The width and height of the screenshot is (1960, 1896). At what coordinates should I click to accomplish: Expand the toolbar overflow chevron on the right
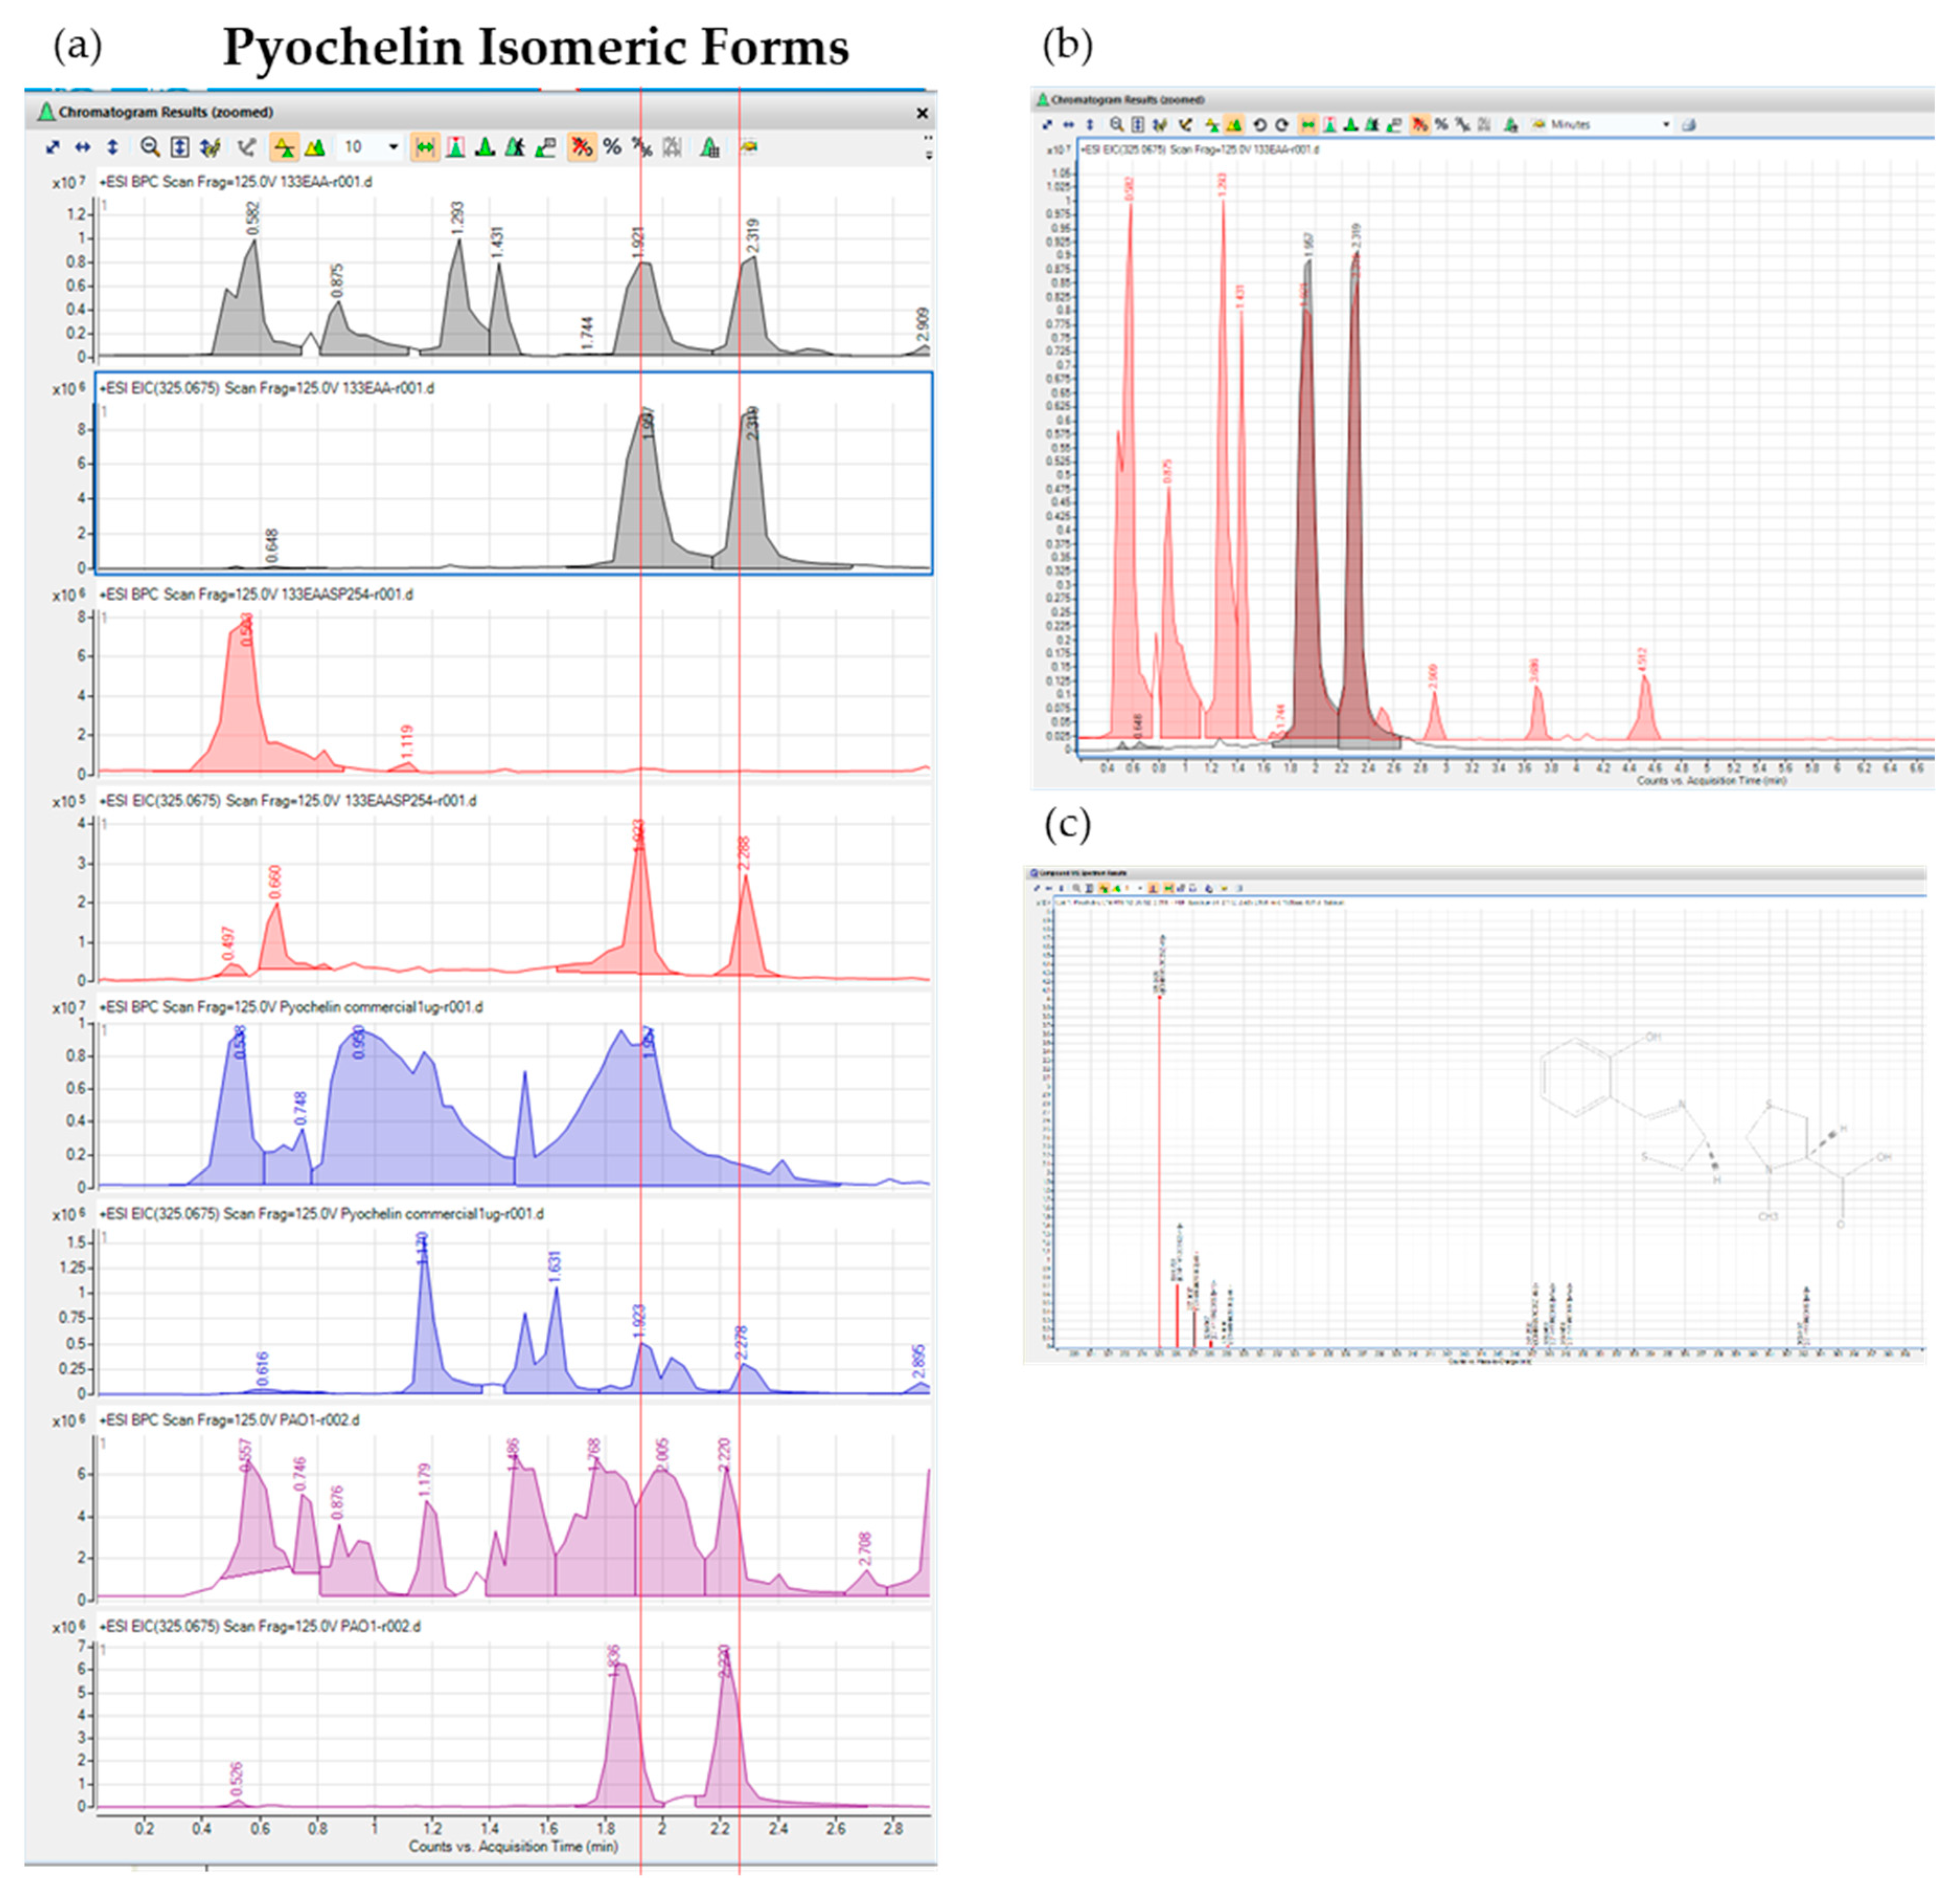928,152
